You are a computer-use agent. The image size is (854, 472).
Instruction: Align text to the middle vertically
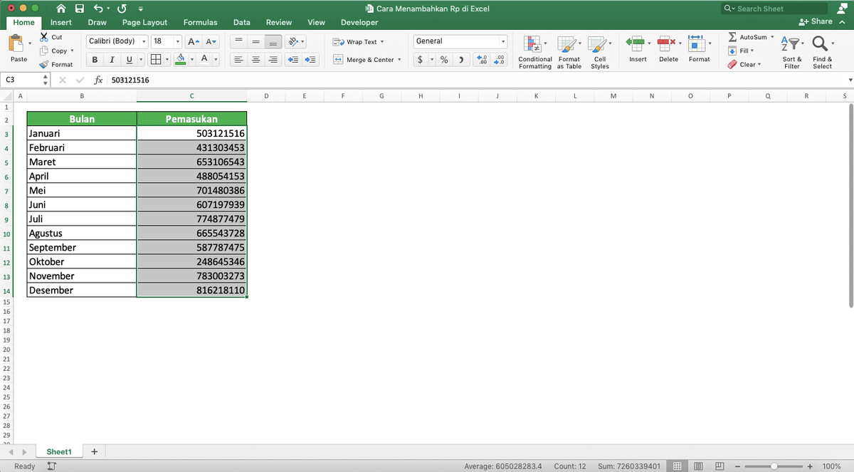coord(255,41)
